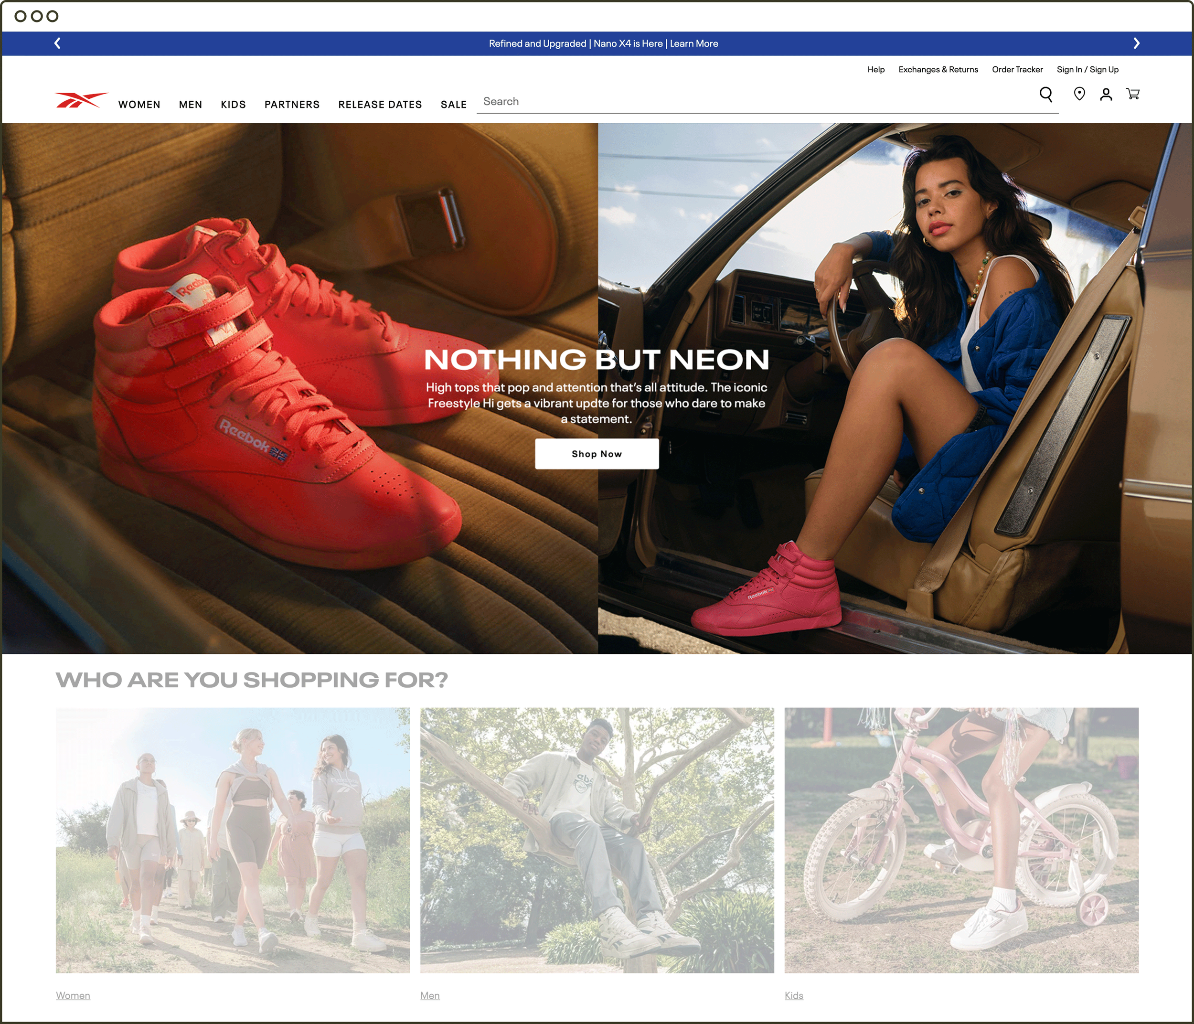The width and height of the screenshot is (1194, 1024).
Task: Open the Women category thumbnail image
Action: pos(233,840)
